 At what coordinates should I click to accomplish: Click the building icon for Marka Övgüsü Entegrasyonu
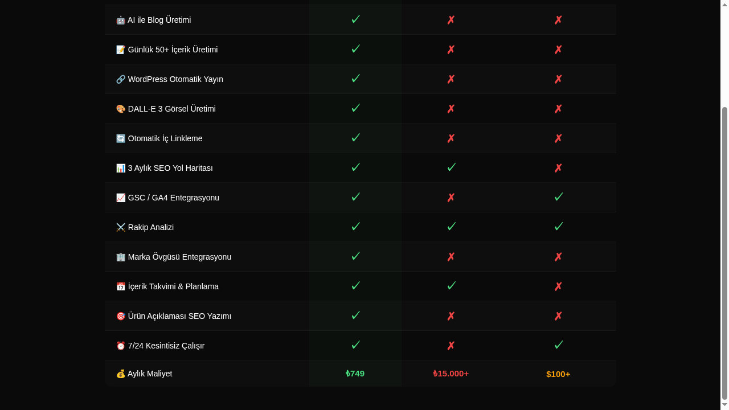click(121, 257)
